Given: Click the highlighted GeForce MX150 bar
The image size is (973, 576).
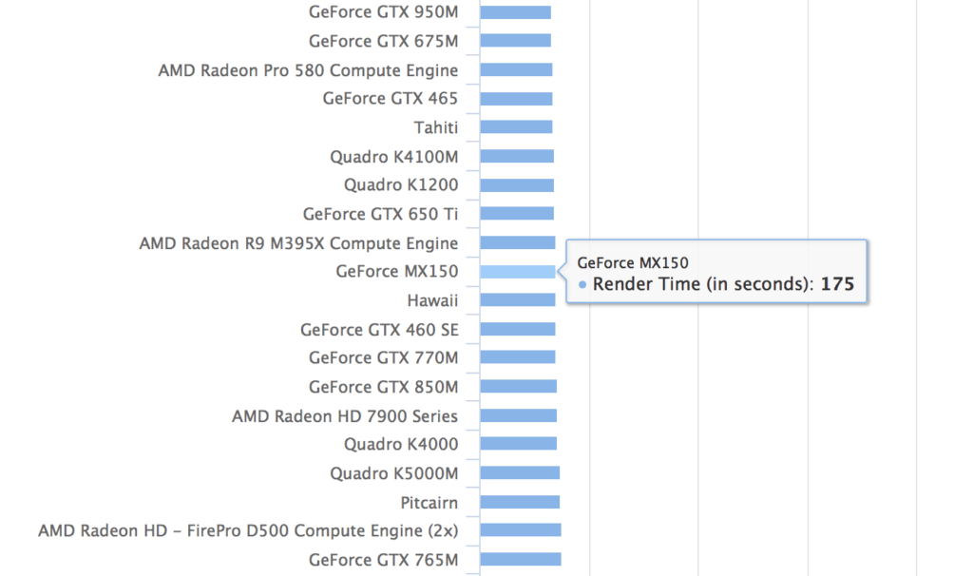Looking at the screenshot, I should pyautogui.click(x=518, y=272).
